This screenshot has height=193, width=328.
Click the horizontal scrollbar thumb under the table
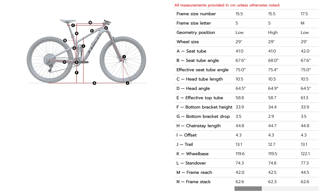[248, 189]
